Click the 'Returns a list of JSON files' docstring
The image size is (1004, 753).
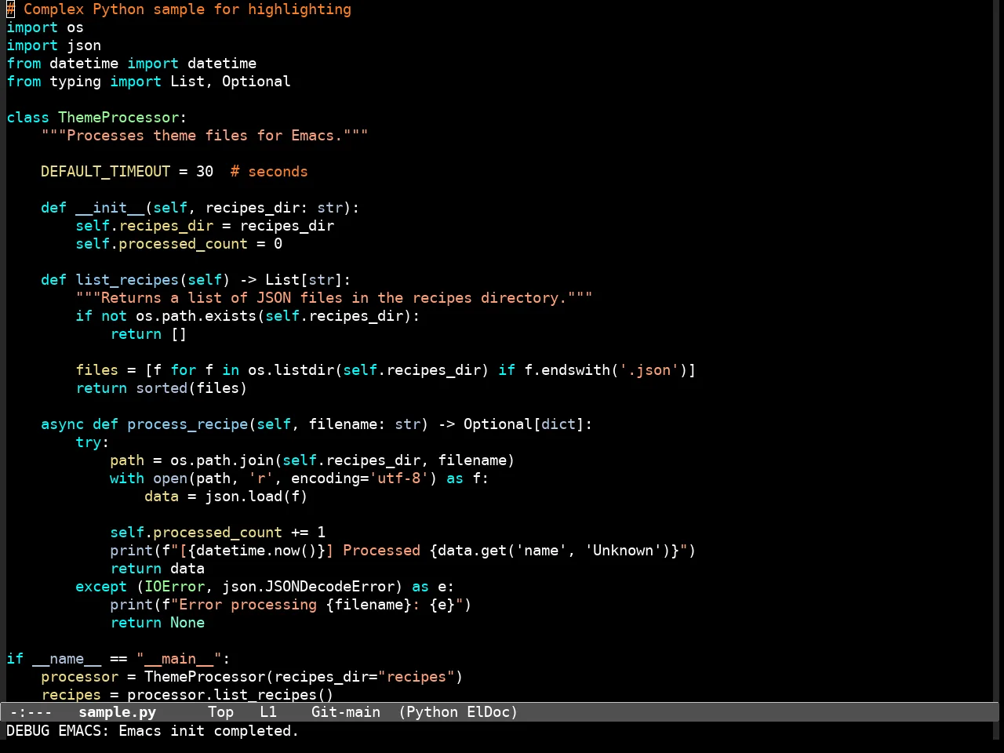click(x=334, y=298)
